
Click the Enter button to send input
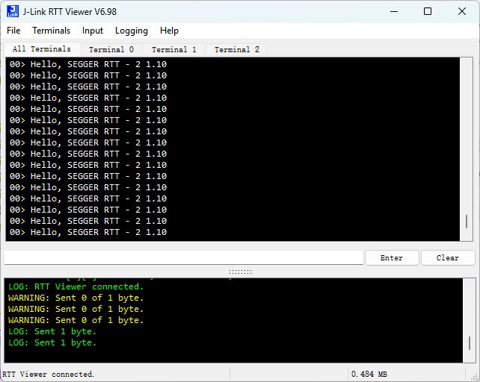[x=392, y=258]
